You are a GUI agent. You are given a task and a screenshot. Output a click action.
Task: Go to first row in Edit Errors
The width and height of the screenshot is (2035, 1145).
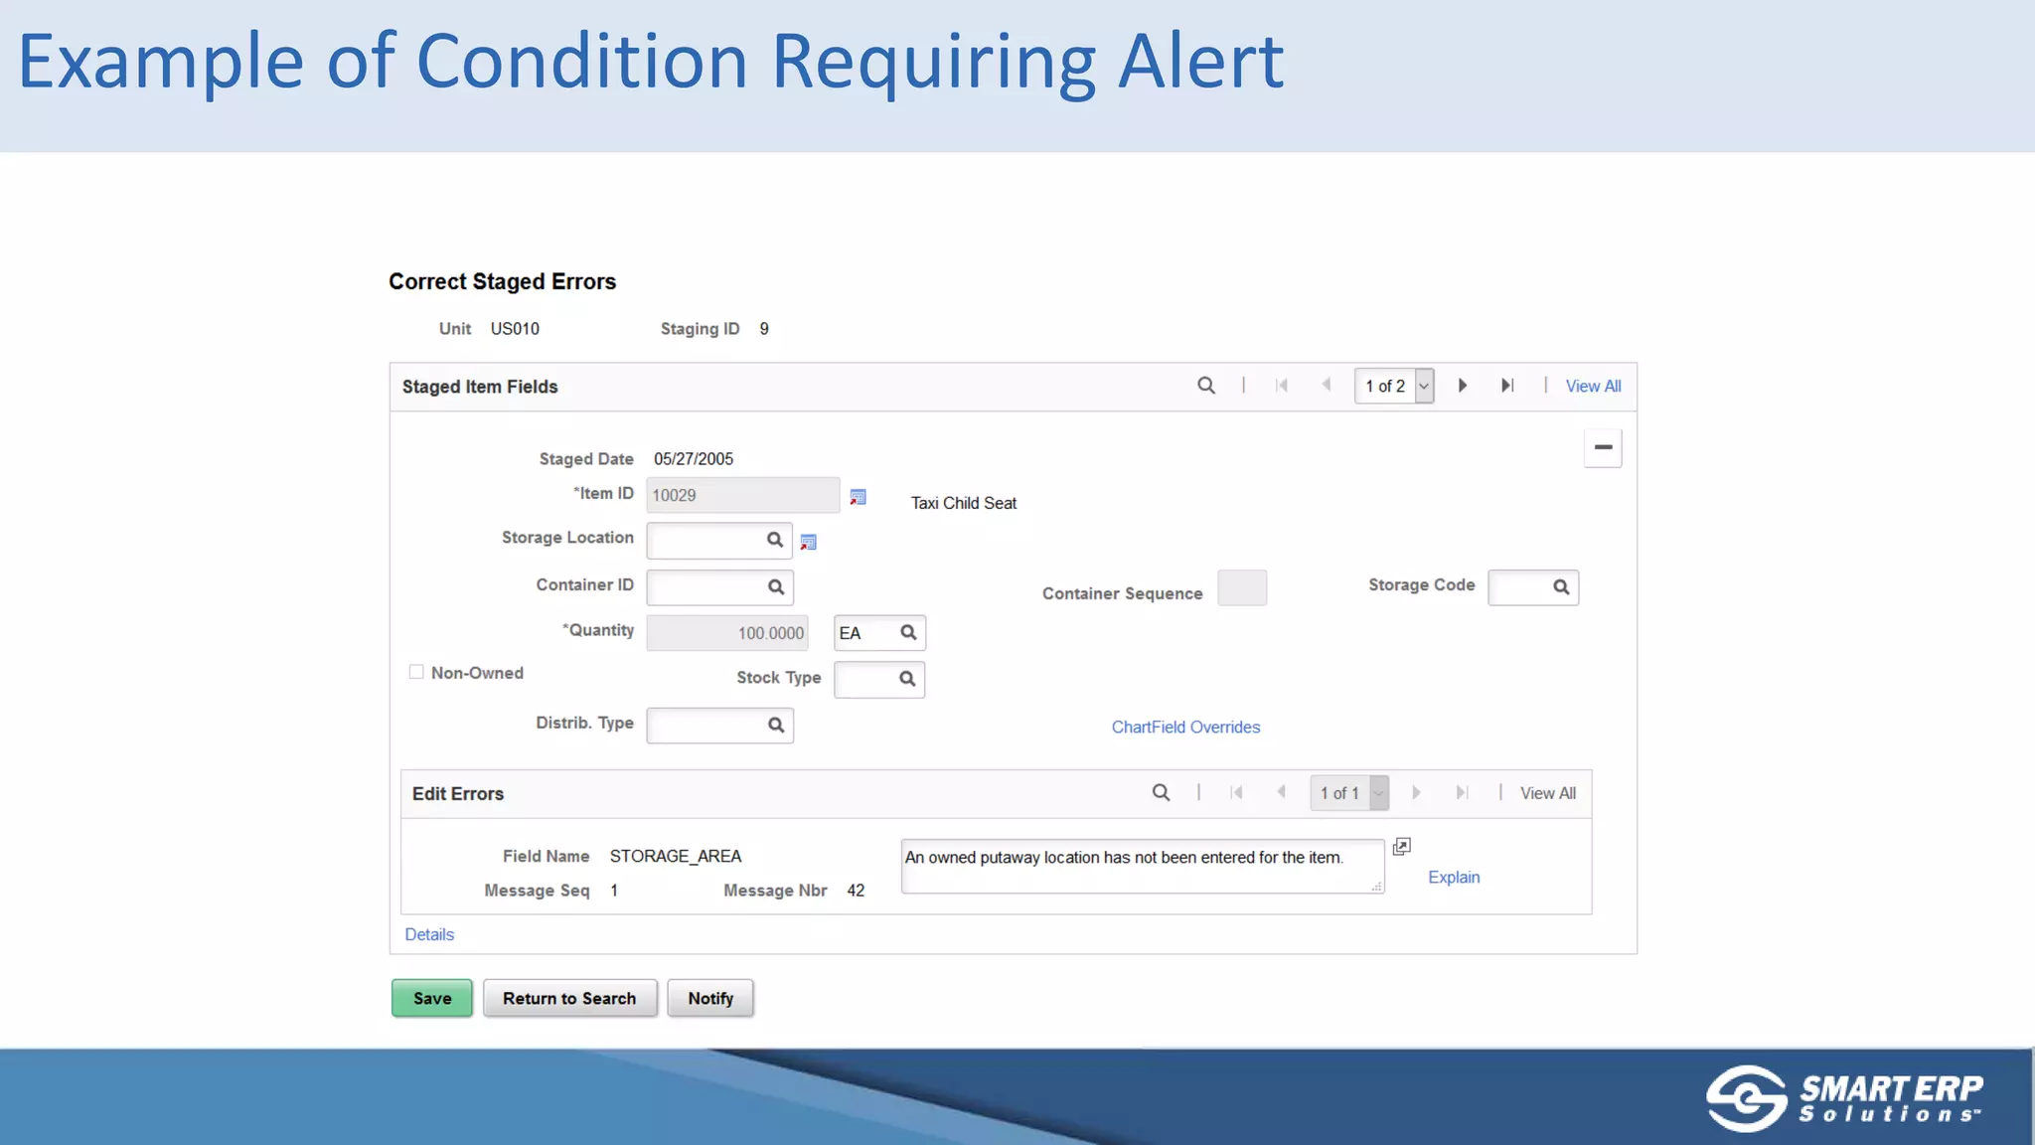(x=1237, y=793)
